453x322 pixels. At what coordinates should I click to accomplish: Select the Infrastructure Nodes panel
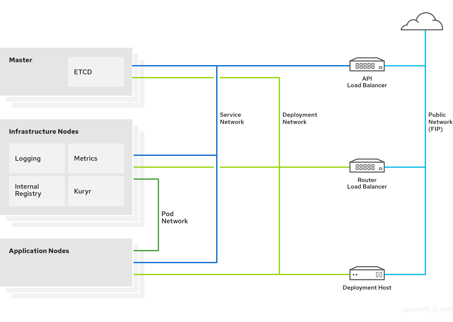[x=44, y=131]
